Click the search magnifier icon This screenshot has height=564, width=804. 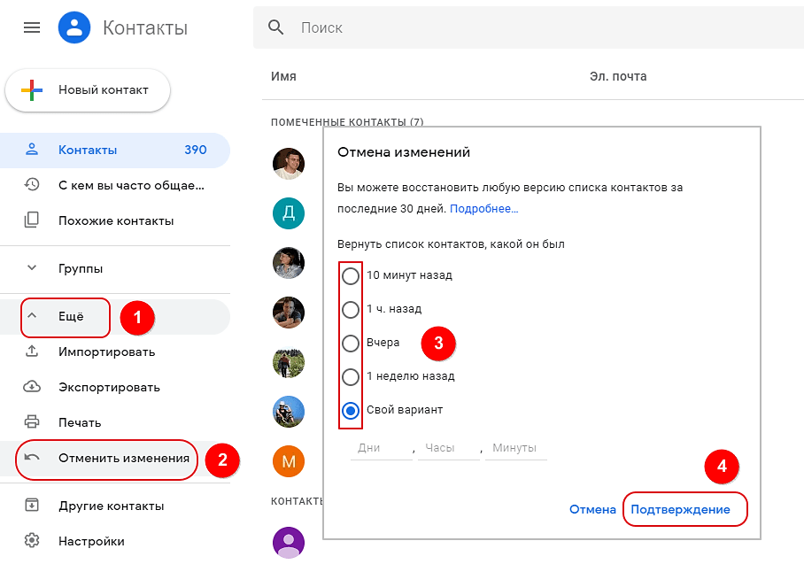[276, 27]
